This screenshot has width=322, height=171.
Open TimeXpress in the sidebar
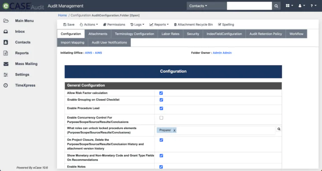pos(25,85)
